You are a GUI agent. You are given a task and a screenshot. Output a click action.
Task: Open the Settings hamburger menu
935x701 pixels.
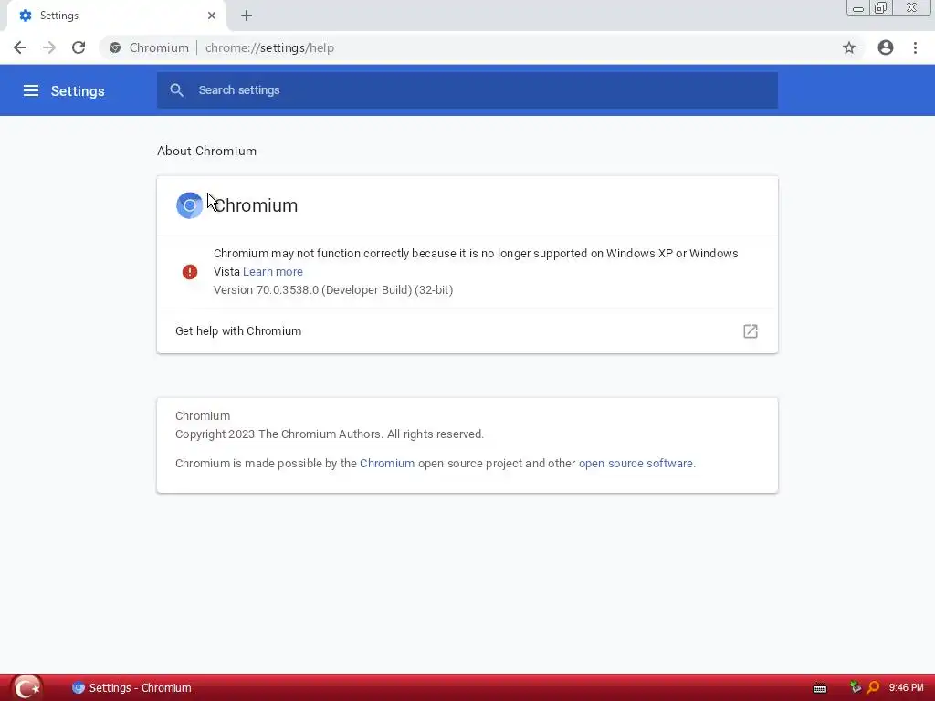click(31, 90)
